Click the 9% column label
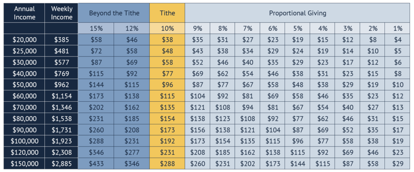Screen dimensions: 414x172 (198, 29)
